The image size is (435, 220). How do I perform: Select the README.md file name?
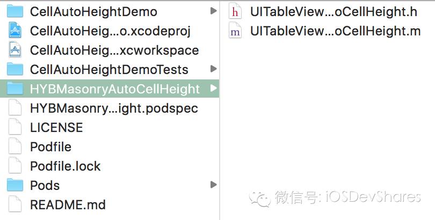(x=68, y=204)
